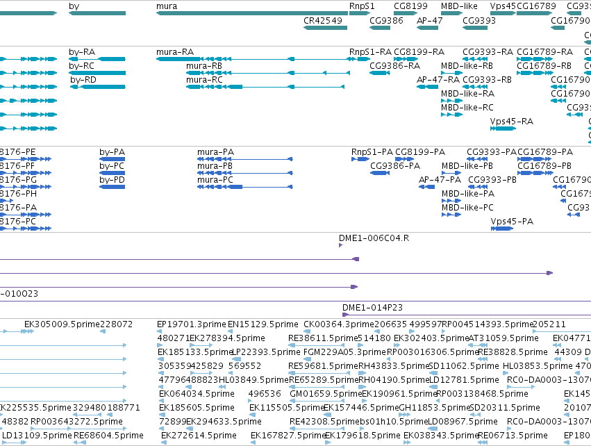Screen dimensions: 591x446
Task: Select the CG8199-RA transcript
Action: pyautogui.click(x=406, y=59)
